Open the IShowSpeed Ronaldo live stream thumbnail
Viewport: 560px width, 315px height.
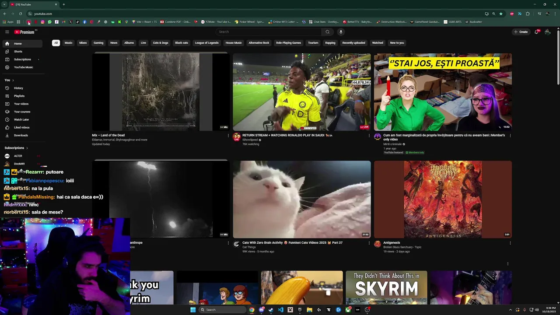(x=302, y=92)
